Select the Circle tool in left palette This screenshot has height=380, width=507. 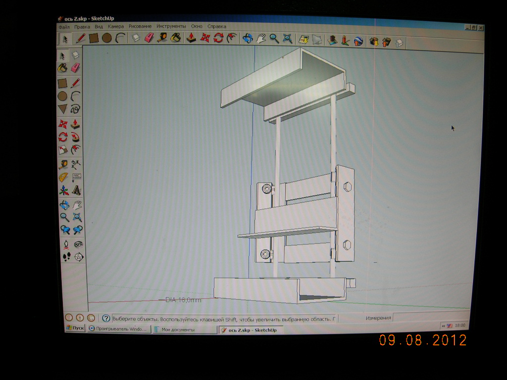click(x=62, y=96)
